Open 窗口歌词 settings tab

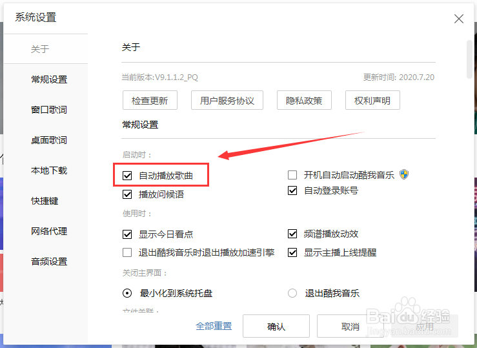coord(49,110)
